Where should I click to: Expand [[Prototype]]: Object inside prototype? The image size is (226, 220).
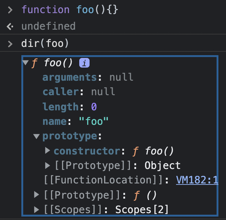(48, 165)
